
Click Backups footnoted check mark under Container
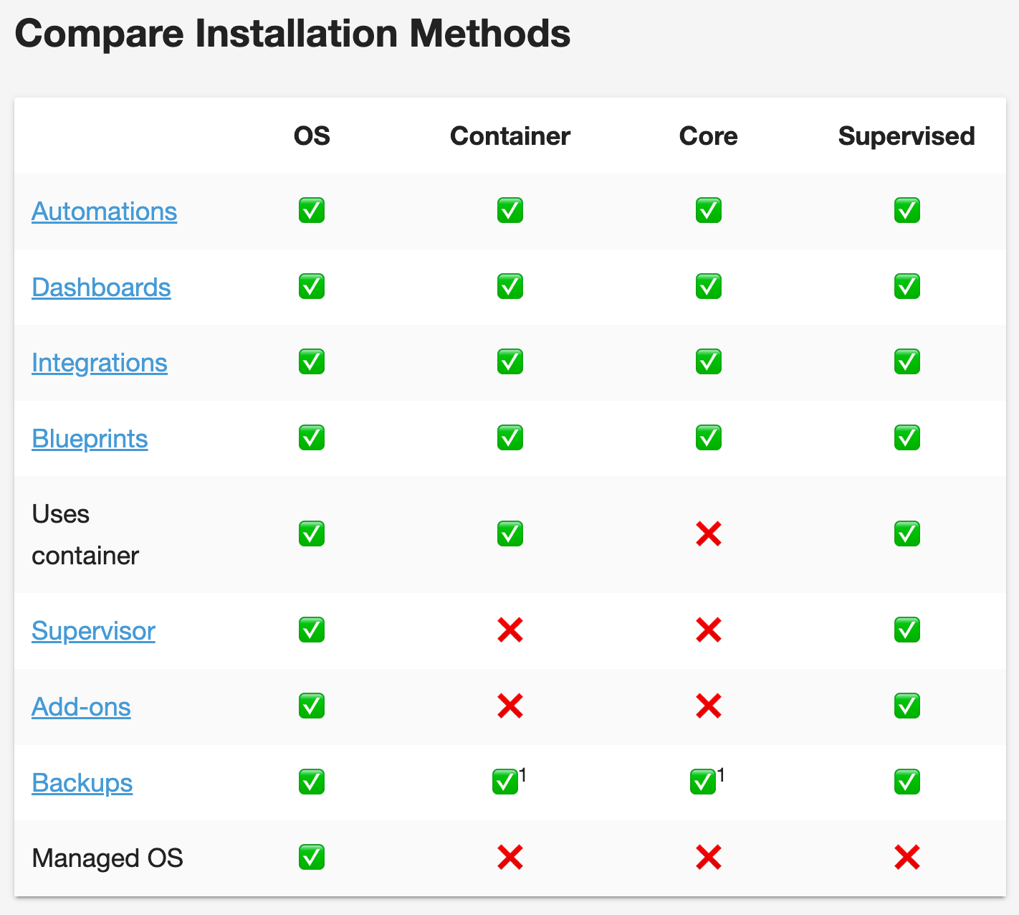505,782
